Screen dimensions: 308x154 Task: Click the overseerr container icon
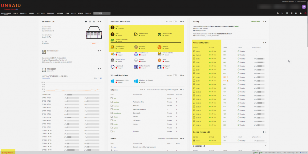pos(136,47)
